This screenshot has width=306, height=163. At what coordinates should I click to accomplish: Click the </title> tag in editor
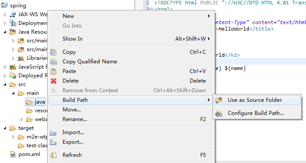point(261,29)
